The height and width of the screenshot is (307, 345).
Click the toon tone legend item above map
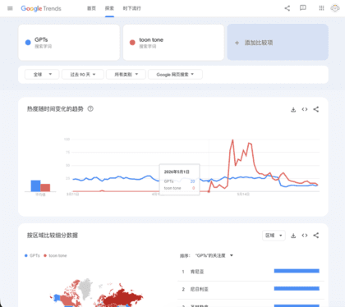click(55, 255)
